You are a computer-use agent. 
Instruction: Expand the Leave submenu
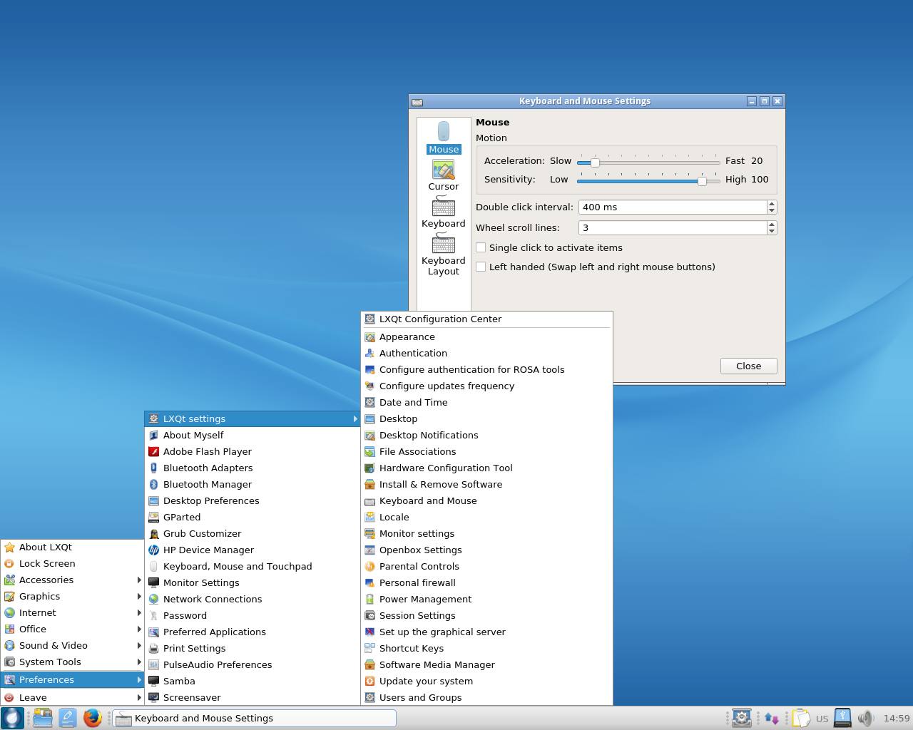(72, 697)
